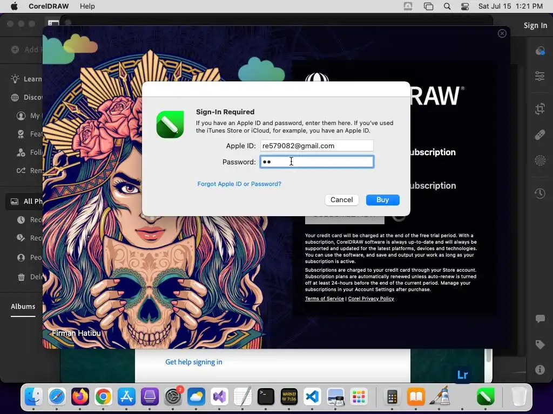The image size is (553, 414).
Task: Click the Deleted trash icon in sidebar
Action: click(21, 277)
